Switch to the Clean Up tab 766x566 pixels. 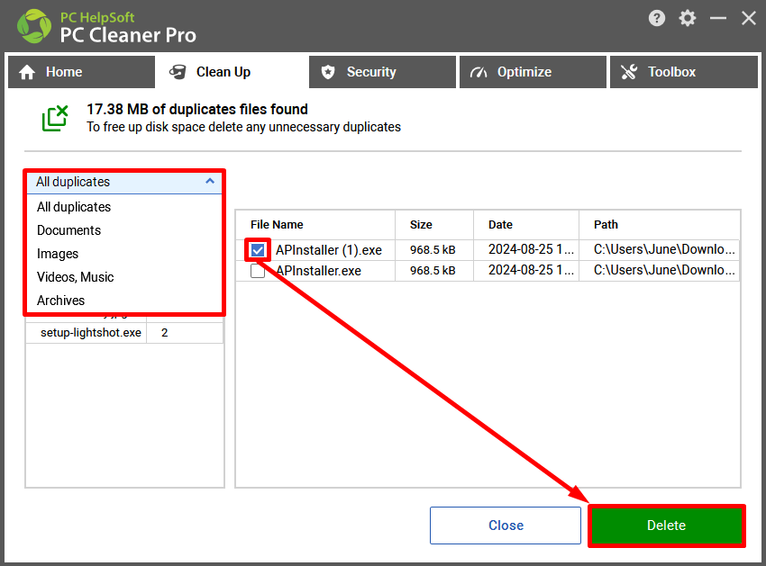coord(232,72)
